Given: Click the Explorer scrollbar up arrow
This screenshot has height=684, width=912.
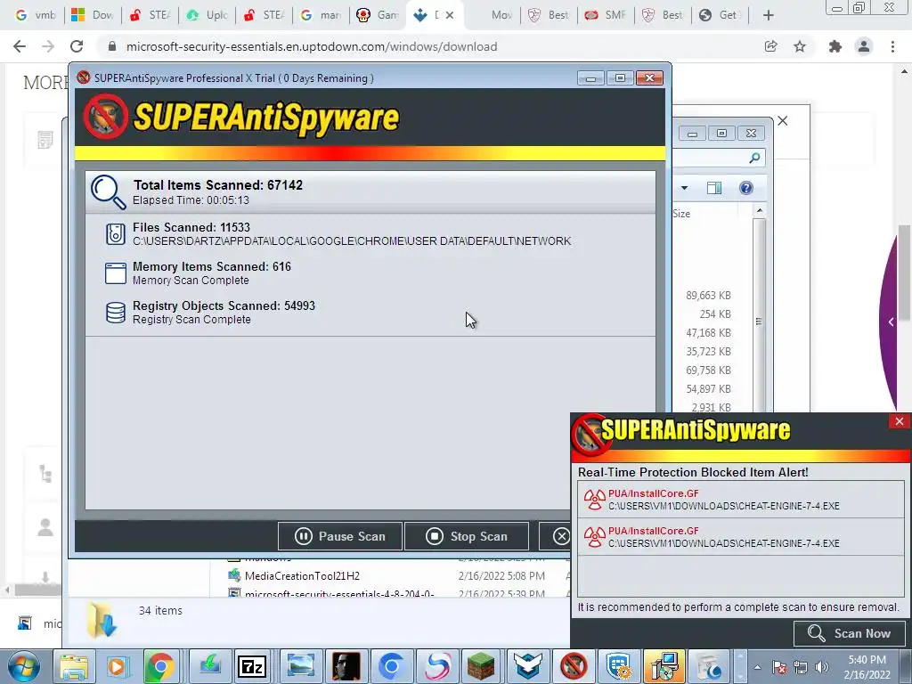Looking at the screenshot, I should pos(759,210).
